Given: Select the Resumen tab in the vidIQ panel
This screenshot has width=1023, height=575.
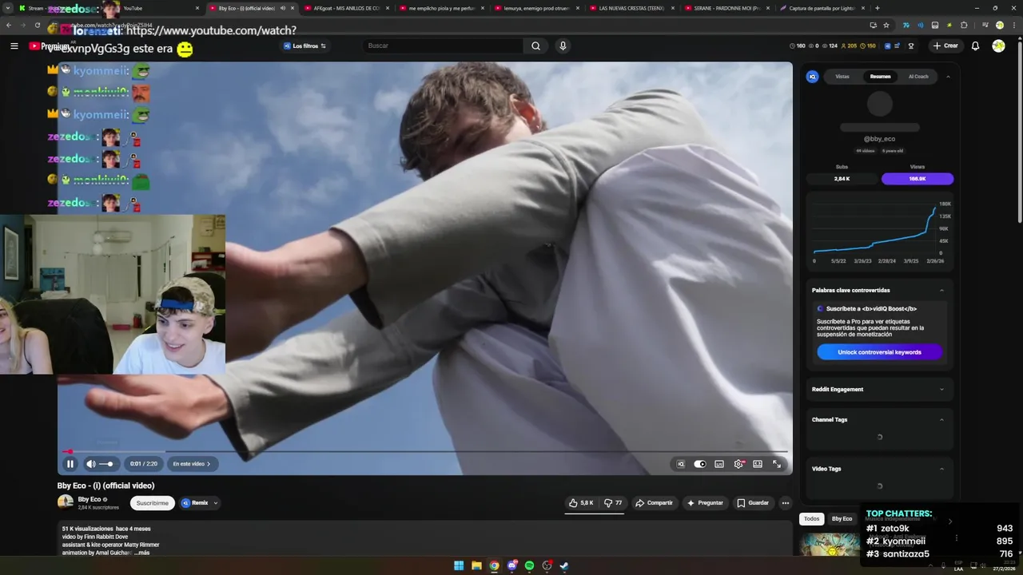Looking at the screenshot, I should (880, 77).
